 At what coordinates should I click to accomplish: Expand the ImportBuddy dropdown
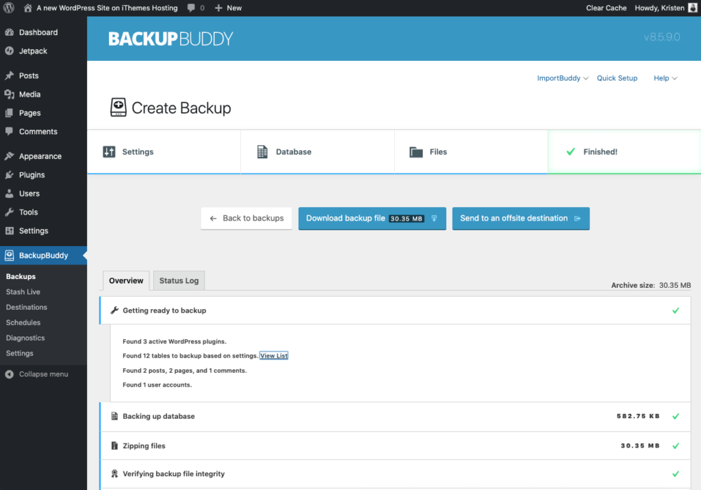563,78
